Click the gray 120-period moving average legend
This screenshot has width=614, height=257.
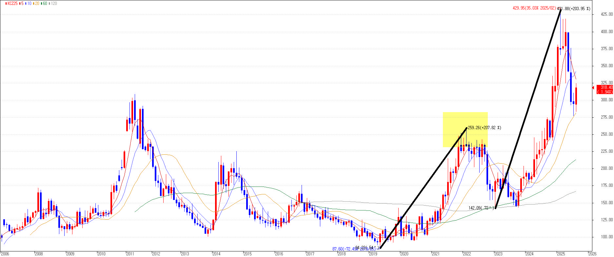tap(53, 3)
